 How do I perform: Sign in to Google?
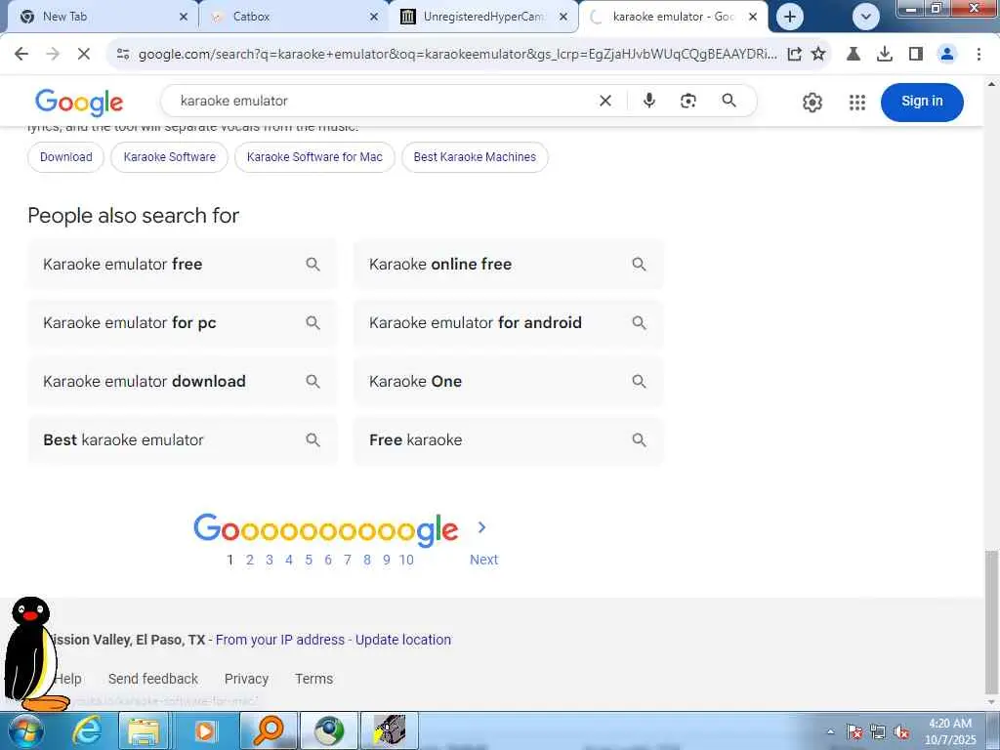(922, 102)
